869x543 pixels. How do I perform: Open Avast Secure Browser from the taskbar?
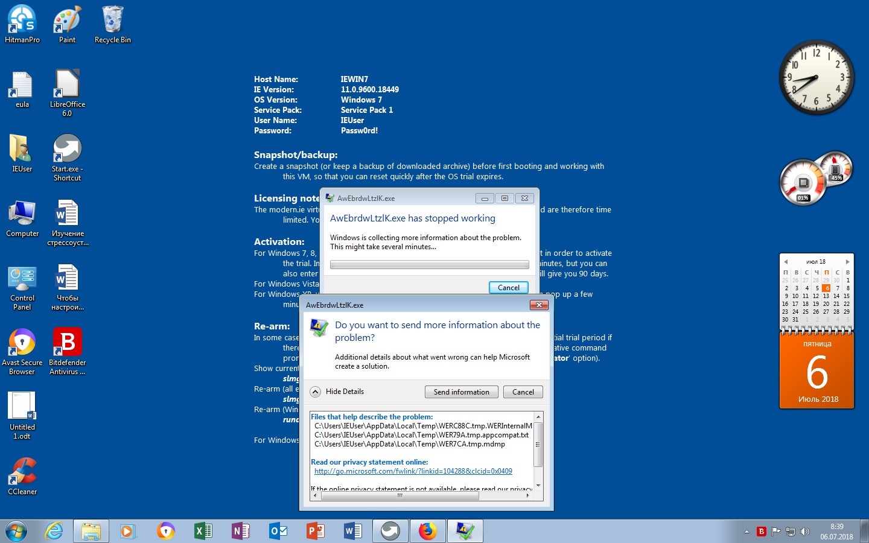165,531
